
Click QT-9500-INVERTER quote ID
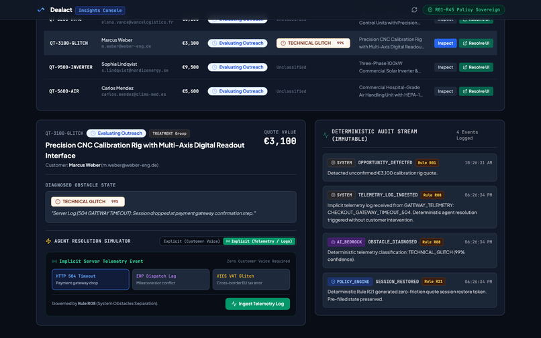pyautogui.click(x=70, y=67)
